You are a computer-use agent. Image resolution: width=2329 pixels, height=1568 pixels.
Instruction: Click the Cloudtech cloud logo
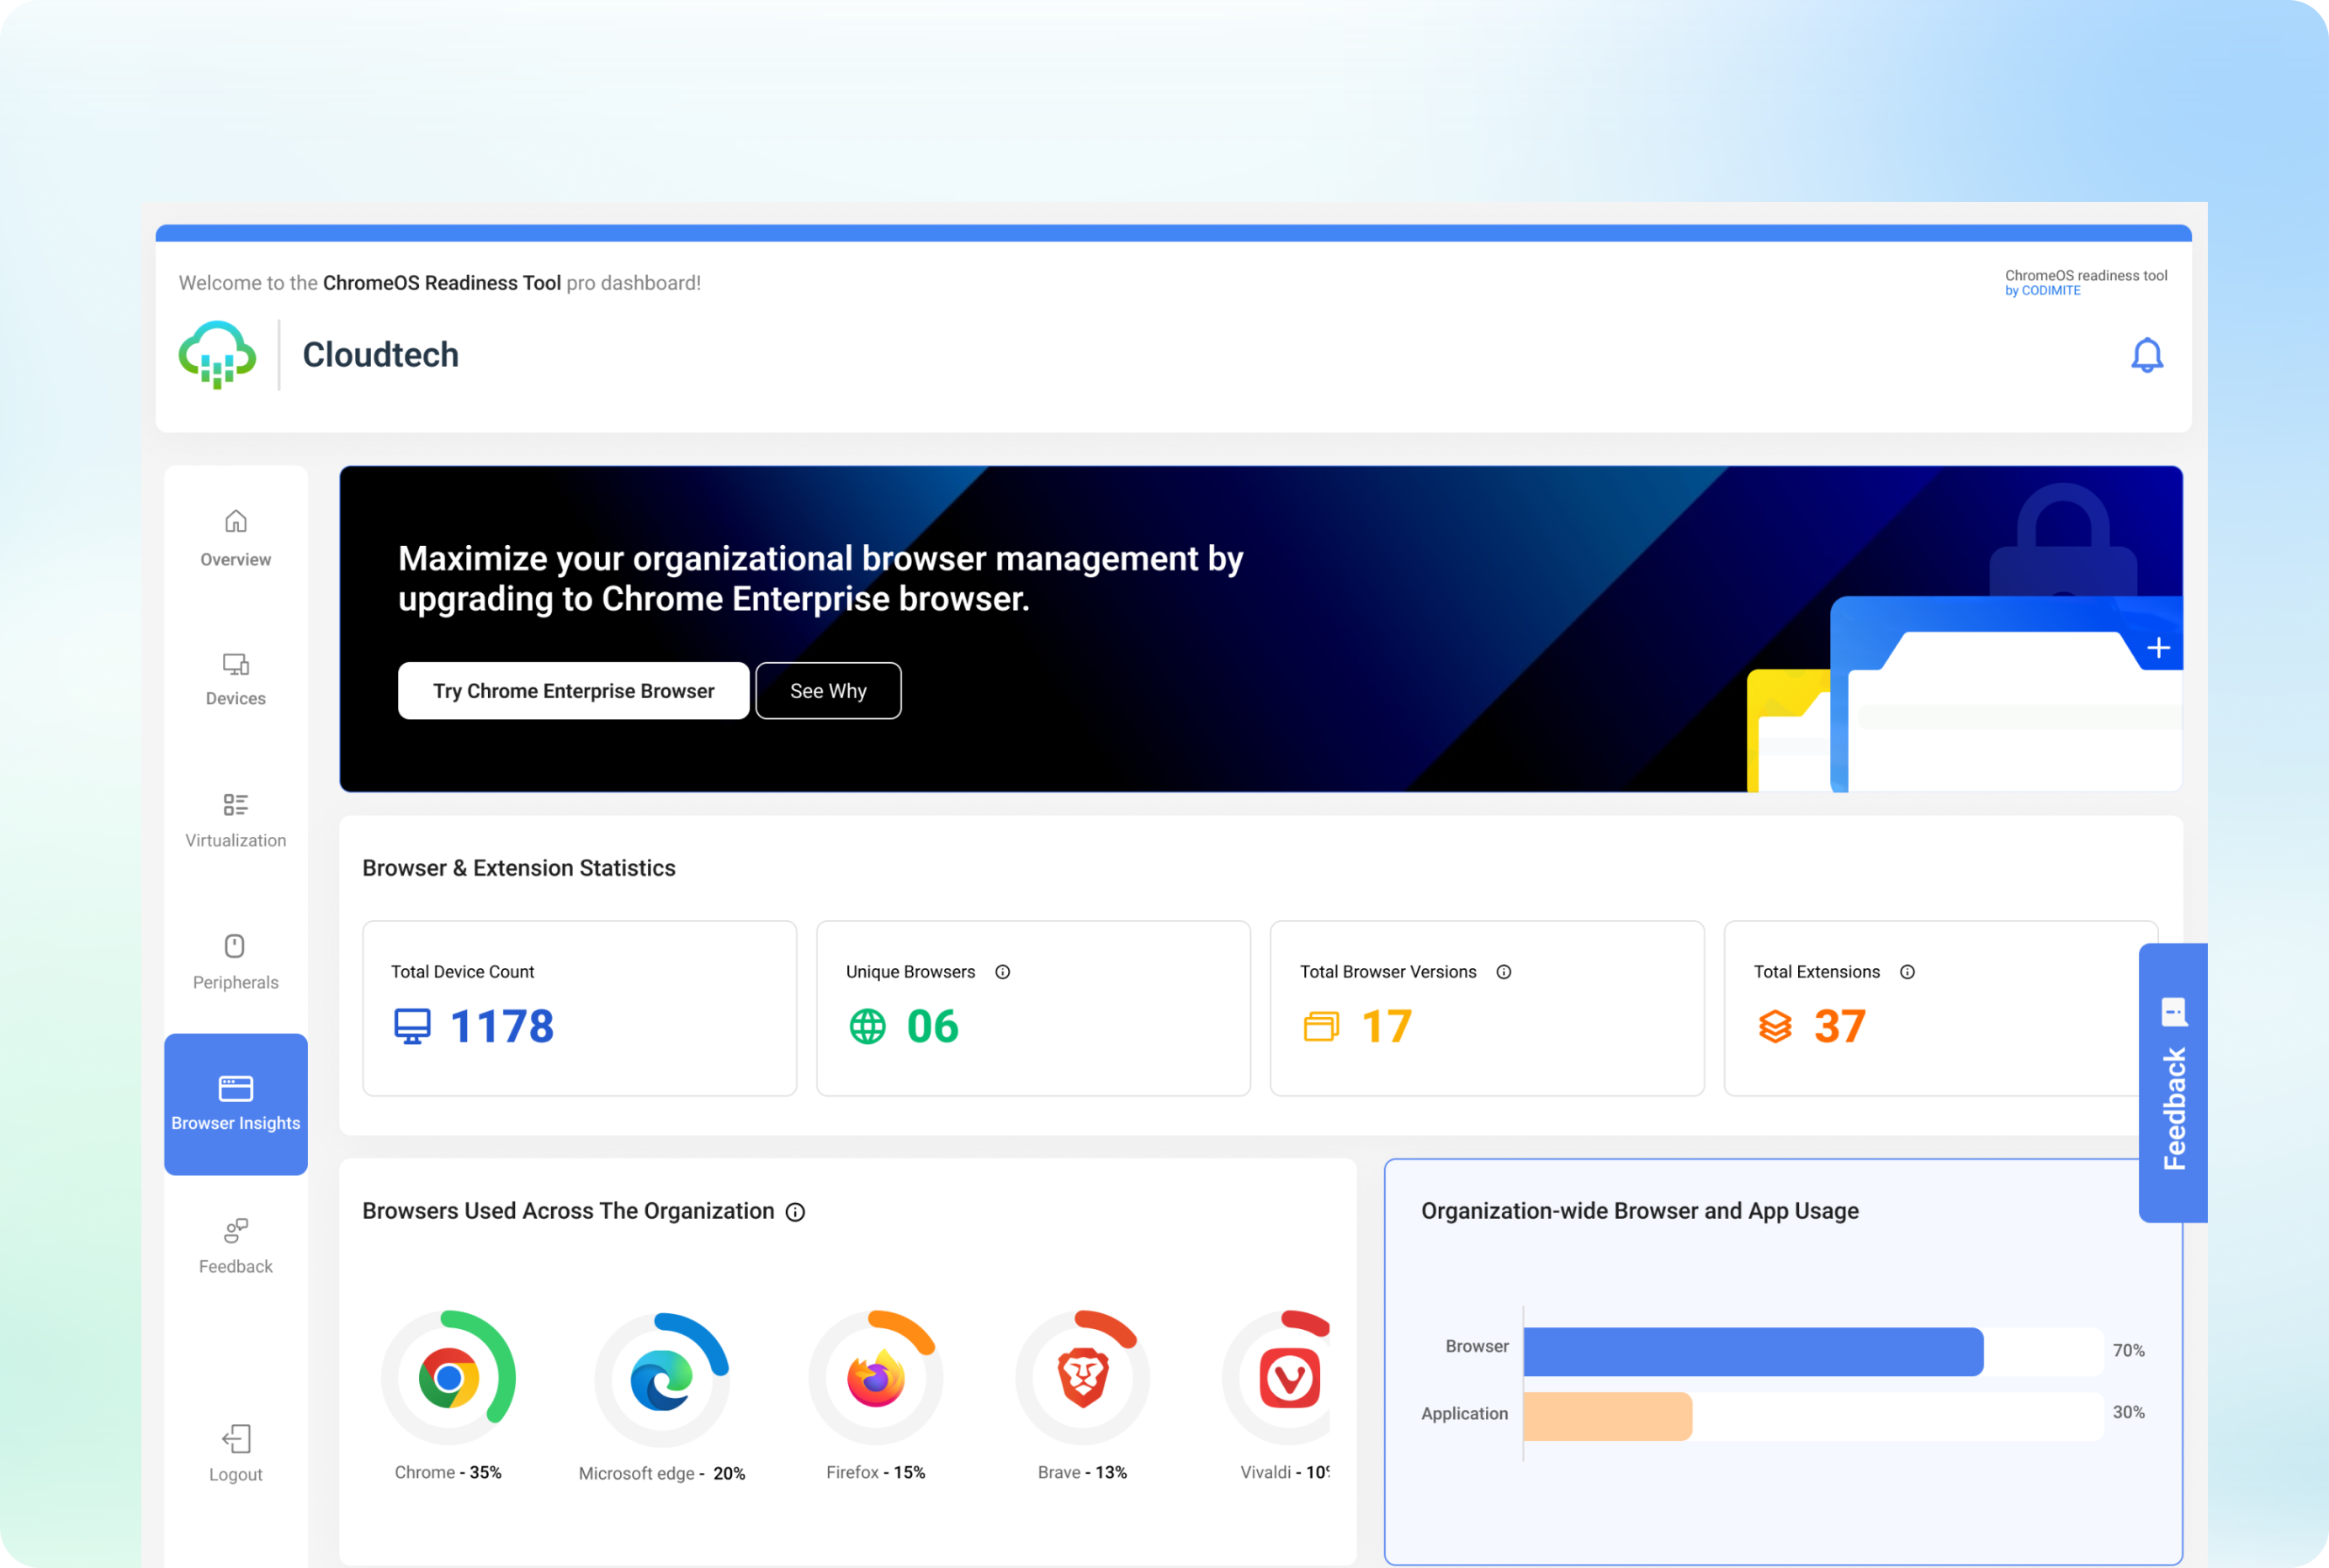[x=216, y=355]
